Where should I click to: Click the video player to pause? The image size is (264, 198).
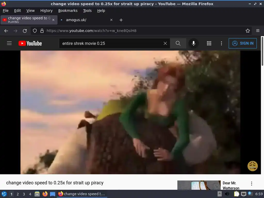point(130,112)
